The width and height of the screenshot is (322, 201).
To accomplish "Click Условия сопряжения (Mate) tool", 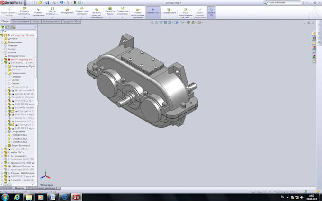I will point(38,12).
